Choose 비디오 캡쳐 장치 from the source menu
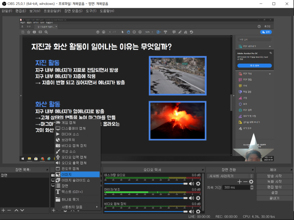This screenshot has width=294, height=220. coord(78,146)
